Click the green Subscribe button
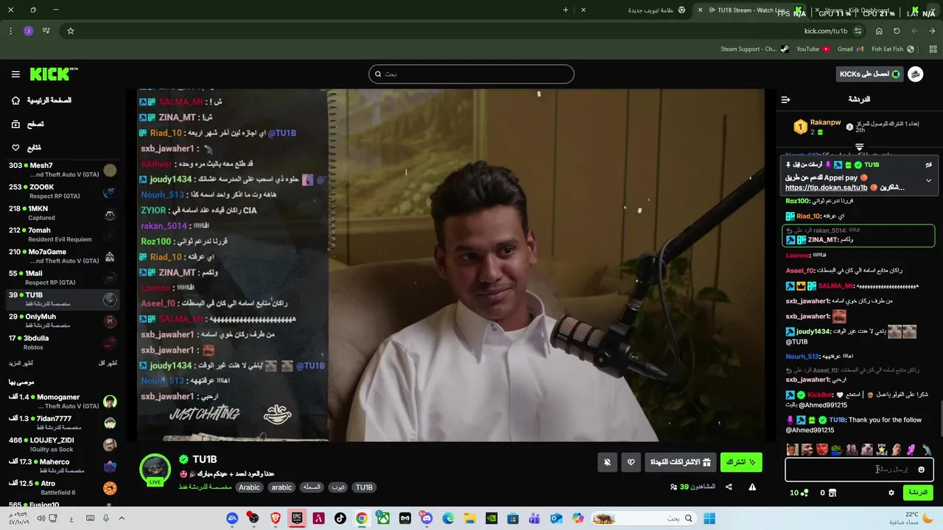The image size is (943, 530). [741, 462]
